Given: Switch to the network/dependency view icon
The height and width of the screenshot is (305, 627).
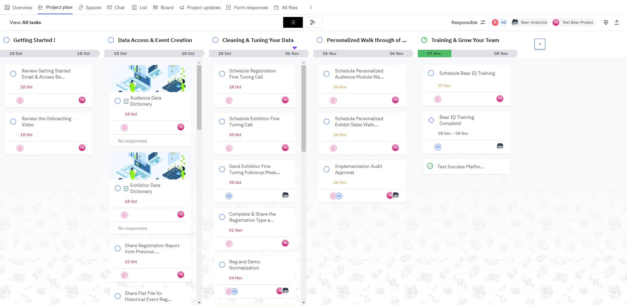Looking at the screenshot, I should [312, 22].
